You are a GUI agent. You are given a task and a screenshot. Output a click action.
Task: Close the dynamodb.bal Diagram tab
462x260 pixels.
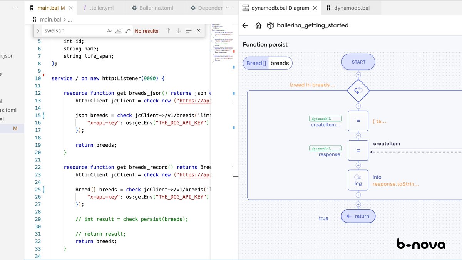[315, 8]
